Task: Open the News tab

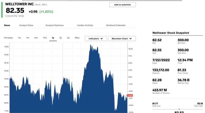Action: click(7, 25)
